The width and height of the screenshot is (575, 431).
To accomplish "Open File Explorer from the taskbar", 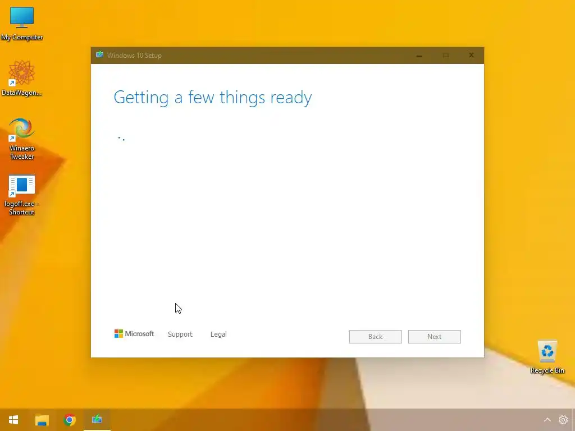I will pyautogui.click(x=42, y=420).
